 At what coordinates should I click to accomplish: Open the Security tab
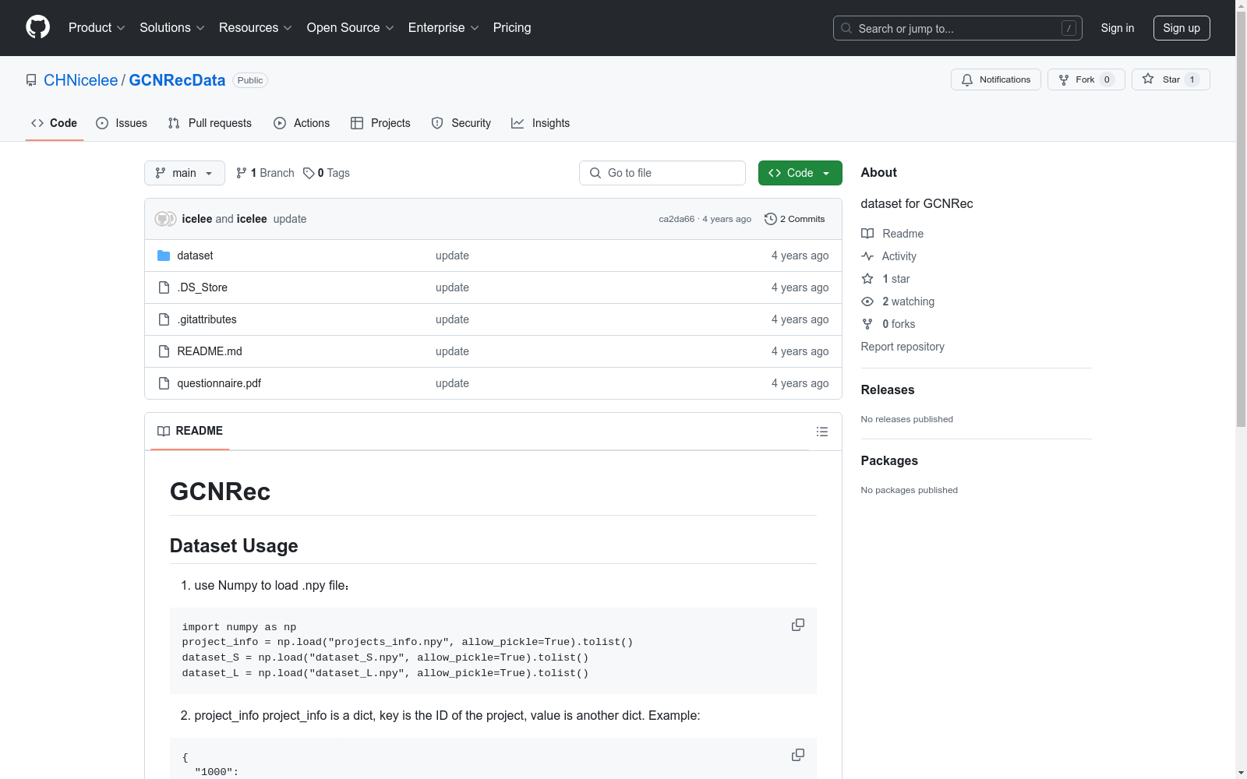(x=461, y=123)
